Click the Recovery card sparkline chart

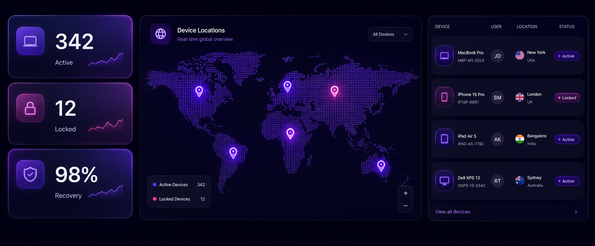point(106,191)
